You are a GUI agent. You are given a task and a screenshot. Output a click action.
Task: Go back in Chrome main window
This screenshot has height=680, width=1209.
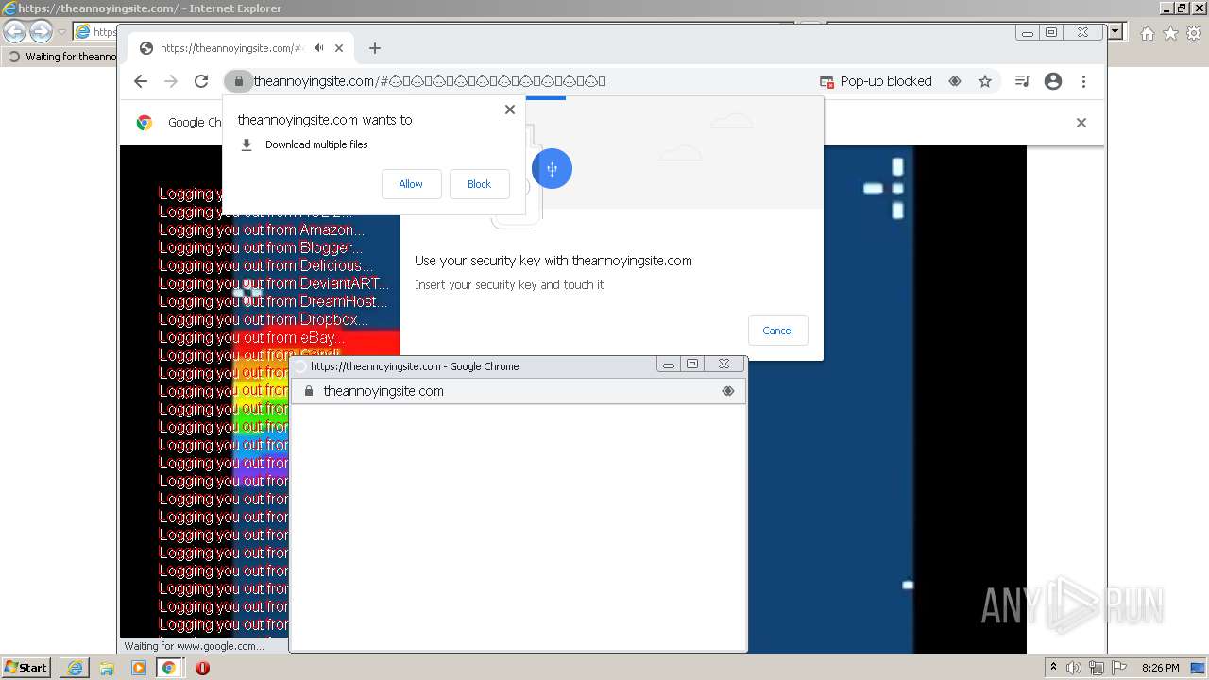(x=141, y=81)
